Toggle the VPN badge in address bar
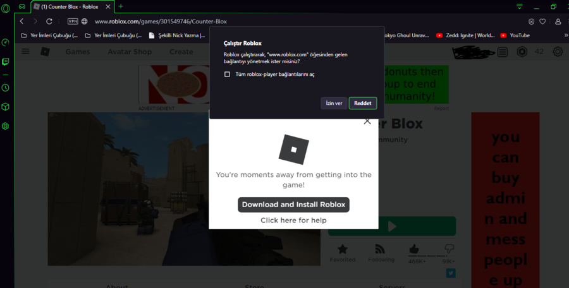Viewport: 569px width, 288px height. [73, 21]
